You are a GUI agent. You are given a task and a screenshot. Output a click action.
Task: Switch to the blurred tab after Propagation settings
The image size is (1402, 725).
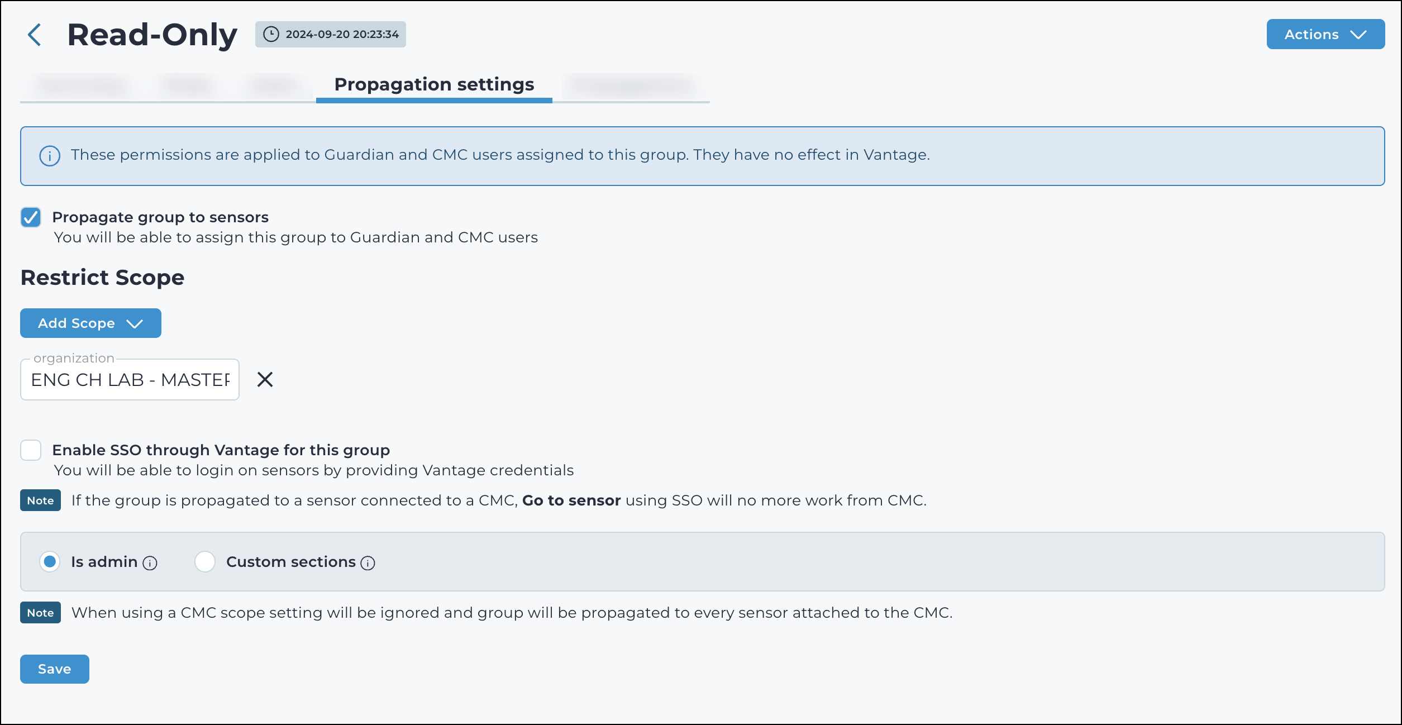tap(632, 86)
